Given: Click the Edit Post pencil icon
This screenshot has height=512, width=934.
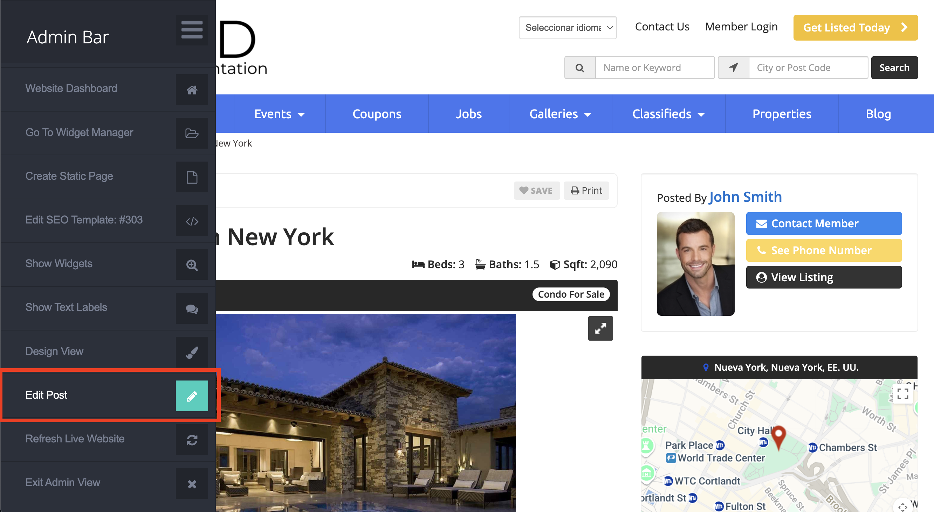Looking at the screenshot, I should [x=192, y=396].
